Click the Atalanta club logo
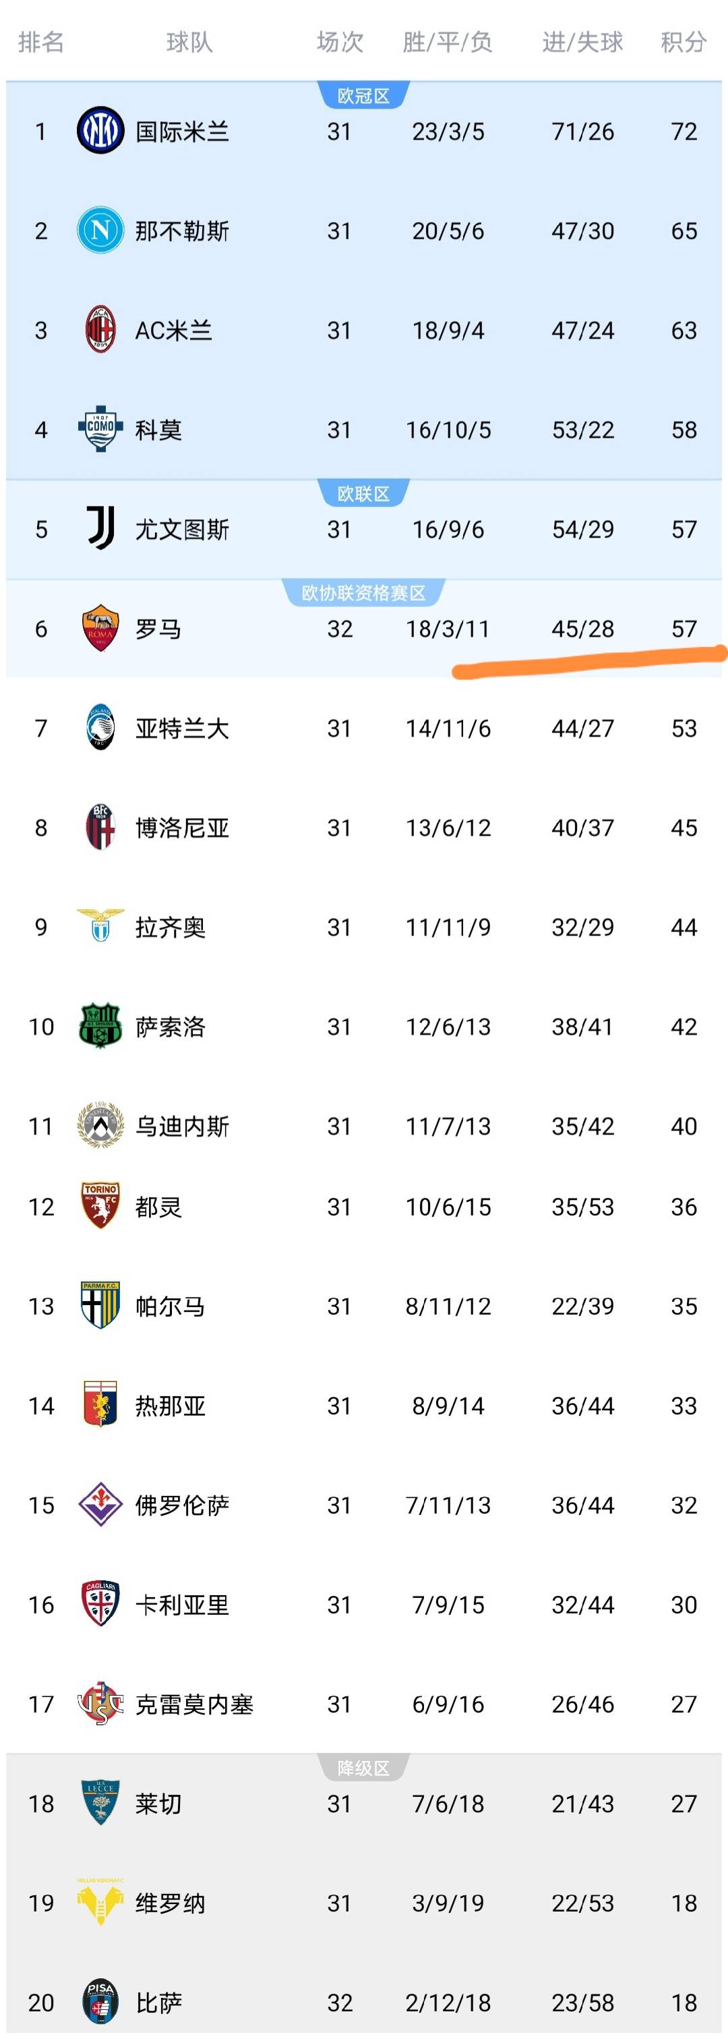728x2039 pixels. click(x=100, y=727)
